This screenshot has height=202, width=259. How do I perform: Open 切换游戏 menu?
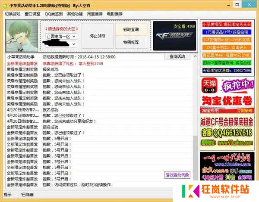click(12, 14)
